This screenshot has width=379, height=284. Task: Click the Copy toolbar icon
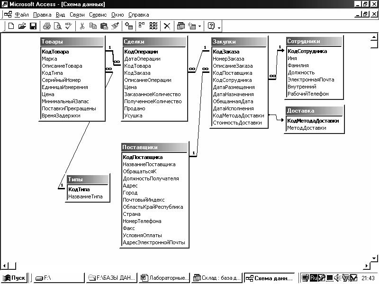point(93,26)
